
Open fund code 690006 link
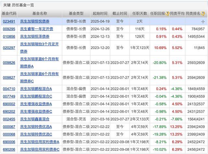click(x=9, y=142)
